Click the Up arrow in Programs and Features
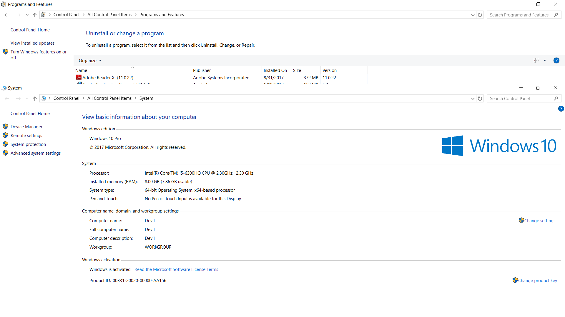Image resolution: width=565 pixels, height=317 pixels. [35, 15]
